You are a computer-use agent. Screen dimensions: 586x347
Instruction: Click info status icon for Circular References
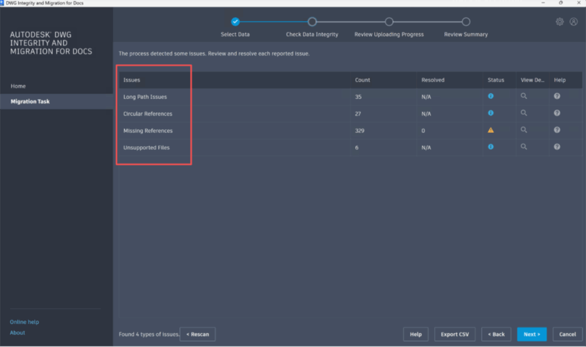pyautogui.click(x=490, y=113)
